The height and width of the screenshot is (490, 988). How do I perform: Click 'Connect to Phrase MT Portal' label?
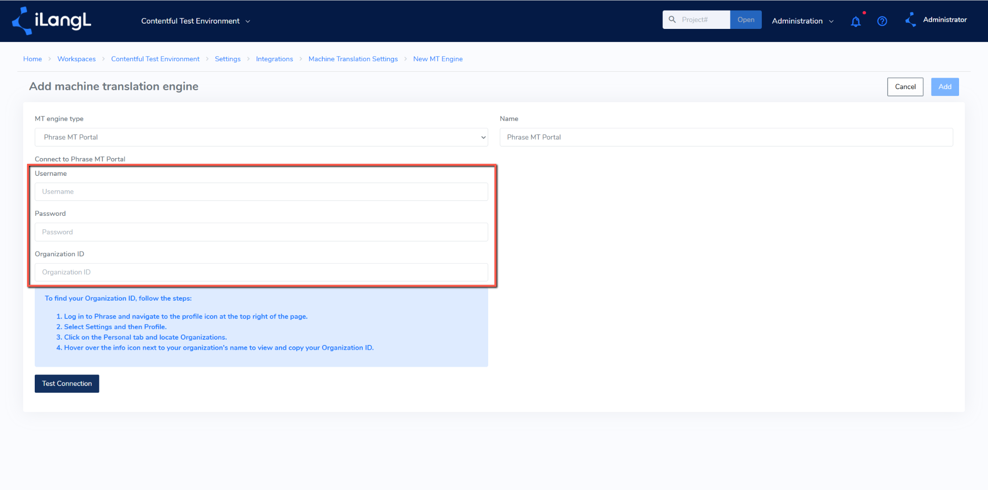80,159
